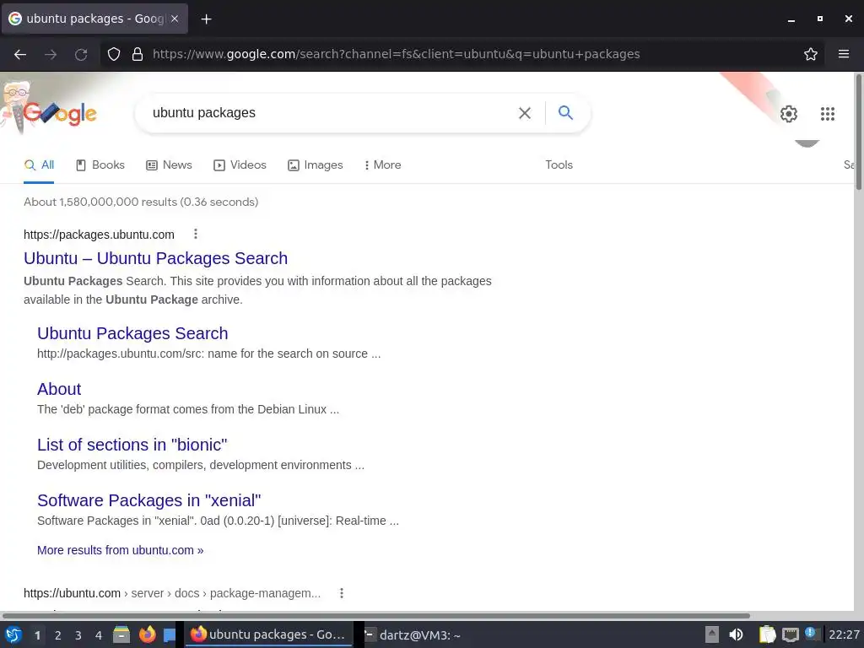
Task: Click the tray arrow for removable media
Action: (x=712, y=634)
